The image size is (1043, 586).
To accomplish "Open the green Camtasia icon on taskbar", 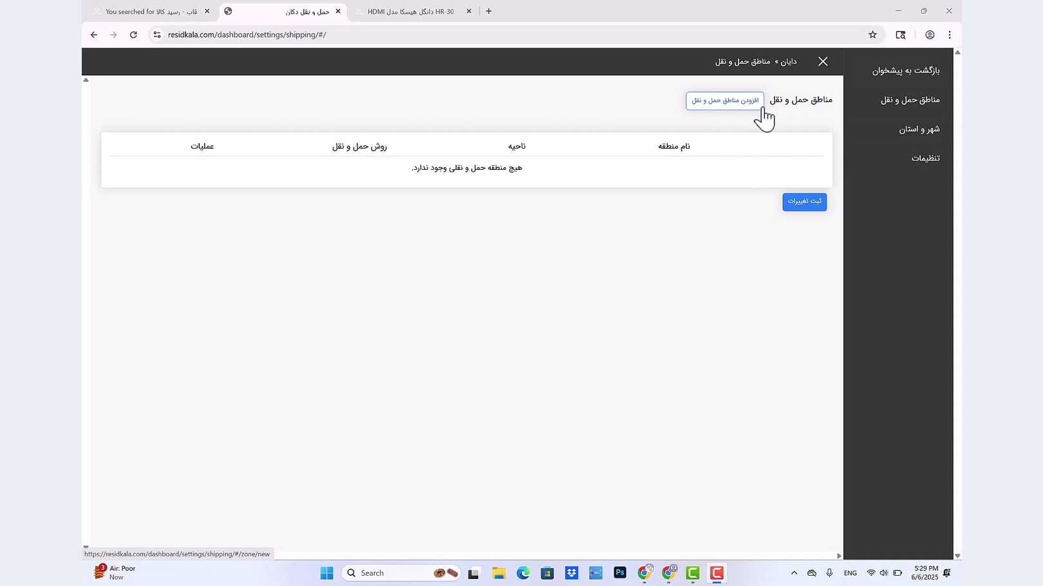I will click(693, 573).
